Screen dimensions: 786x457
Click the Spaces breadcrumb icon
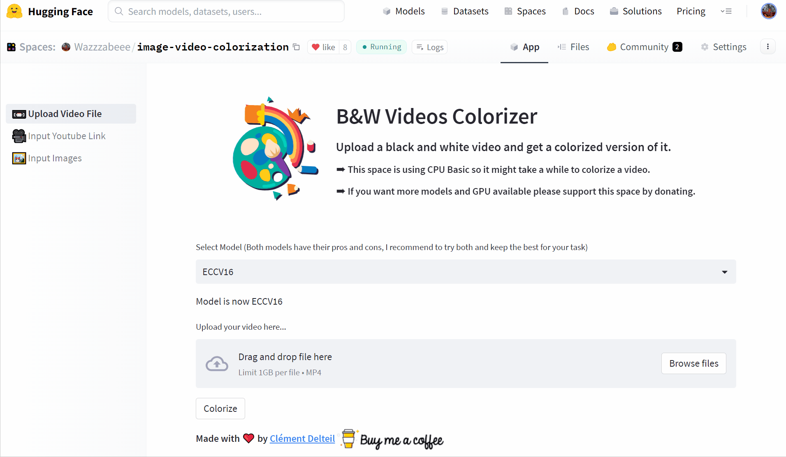12,47
